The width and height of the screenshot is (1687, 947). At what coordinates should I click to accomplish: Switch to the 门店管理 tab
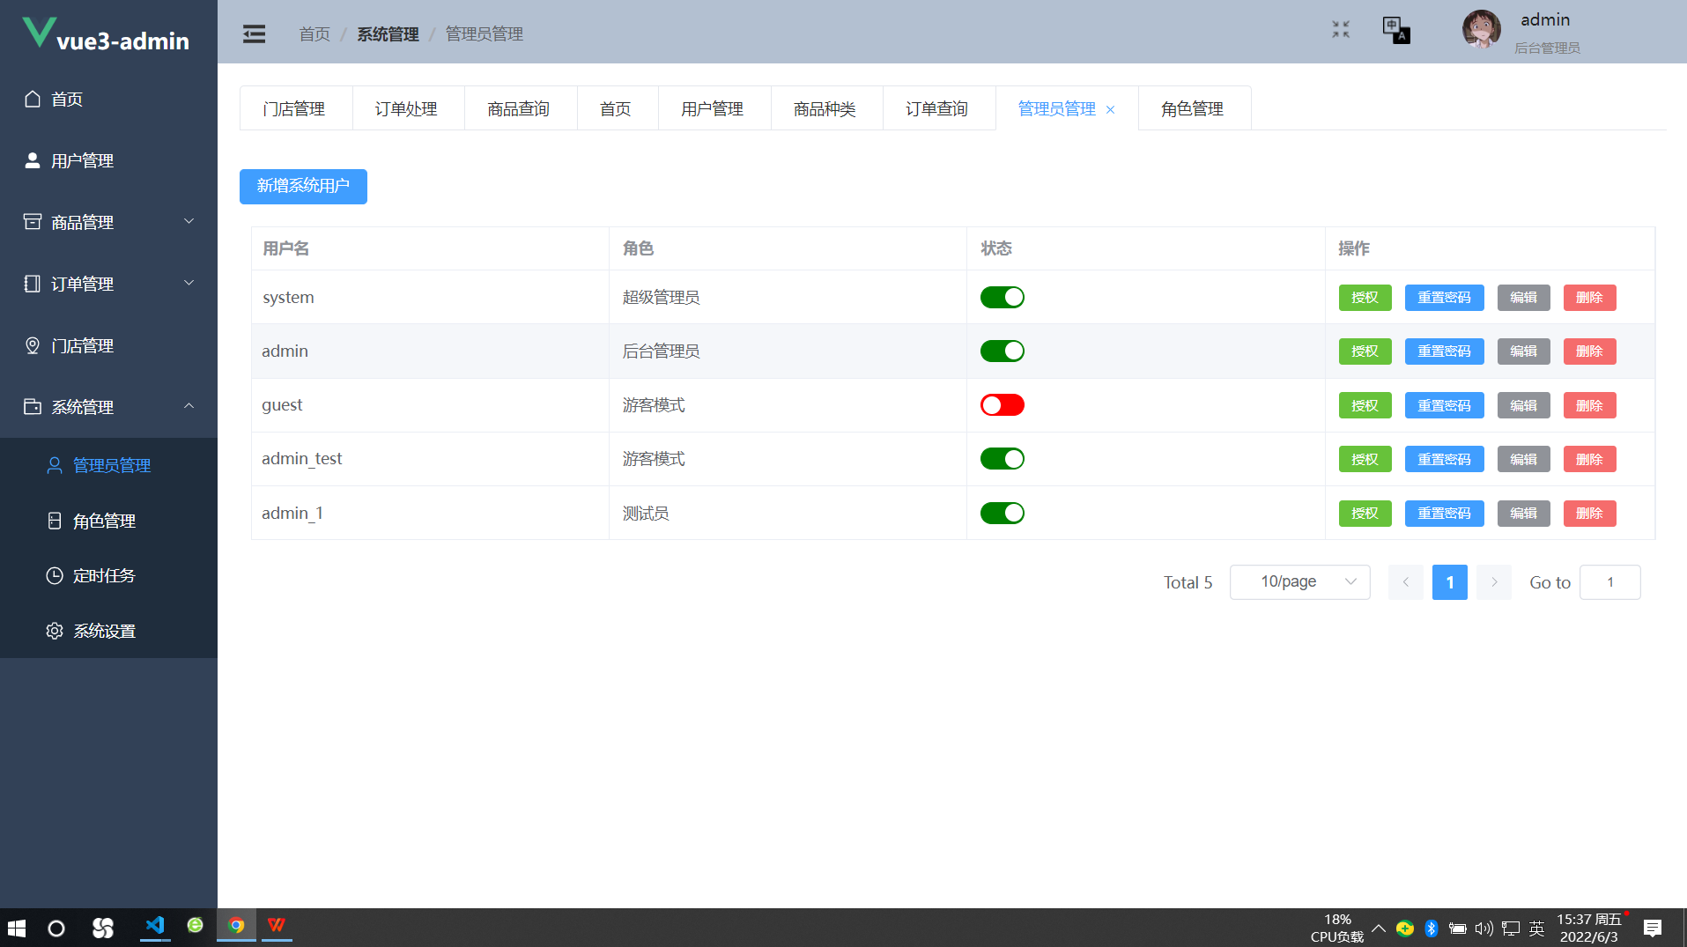click(296, 108)
